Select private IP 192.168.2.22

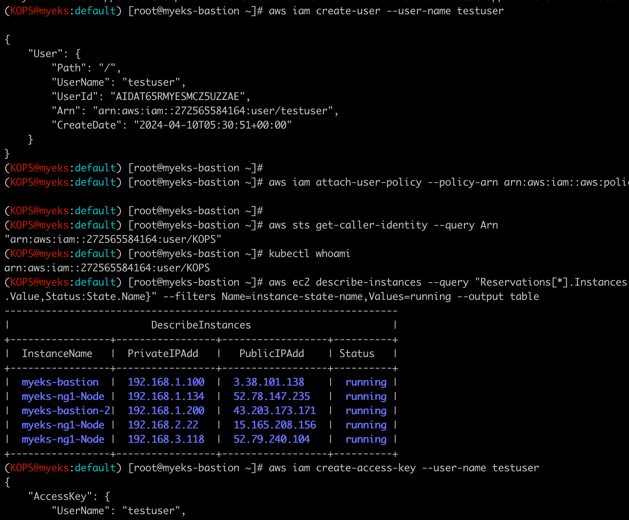pyautogui.click(x=163, y=425)
